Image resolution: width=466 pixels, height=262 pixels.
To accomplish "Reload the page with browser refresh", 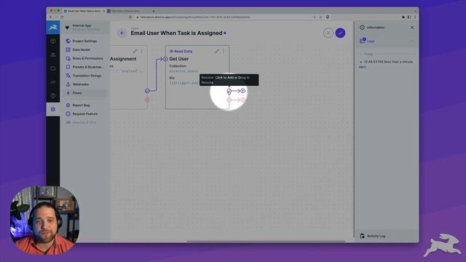I will (x=62, y=17).
